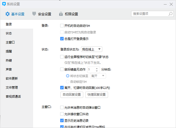Minimize the 系统设置 window

(x=165, y=4)
